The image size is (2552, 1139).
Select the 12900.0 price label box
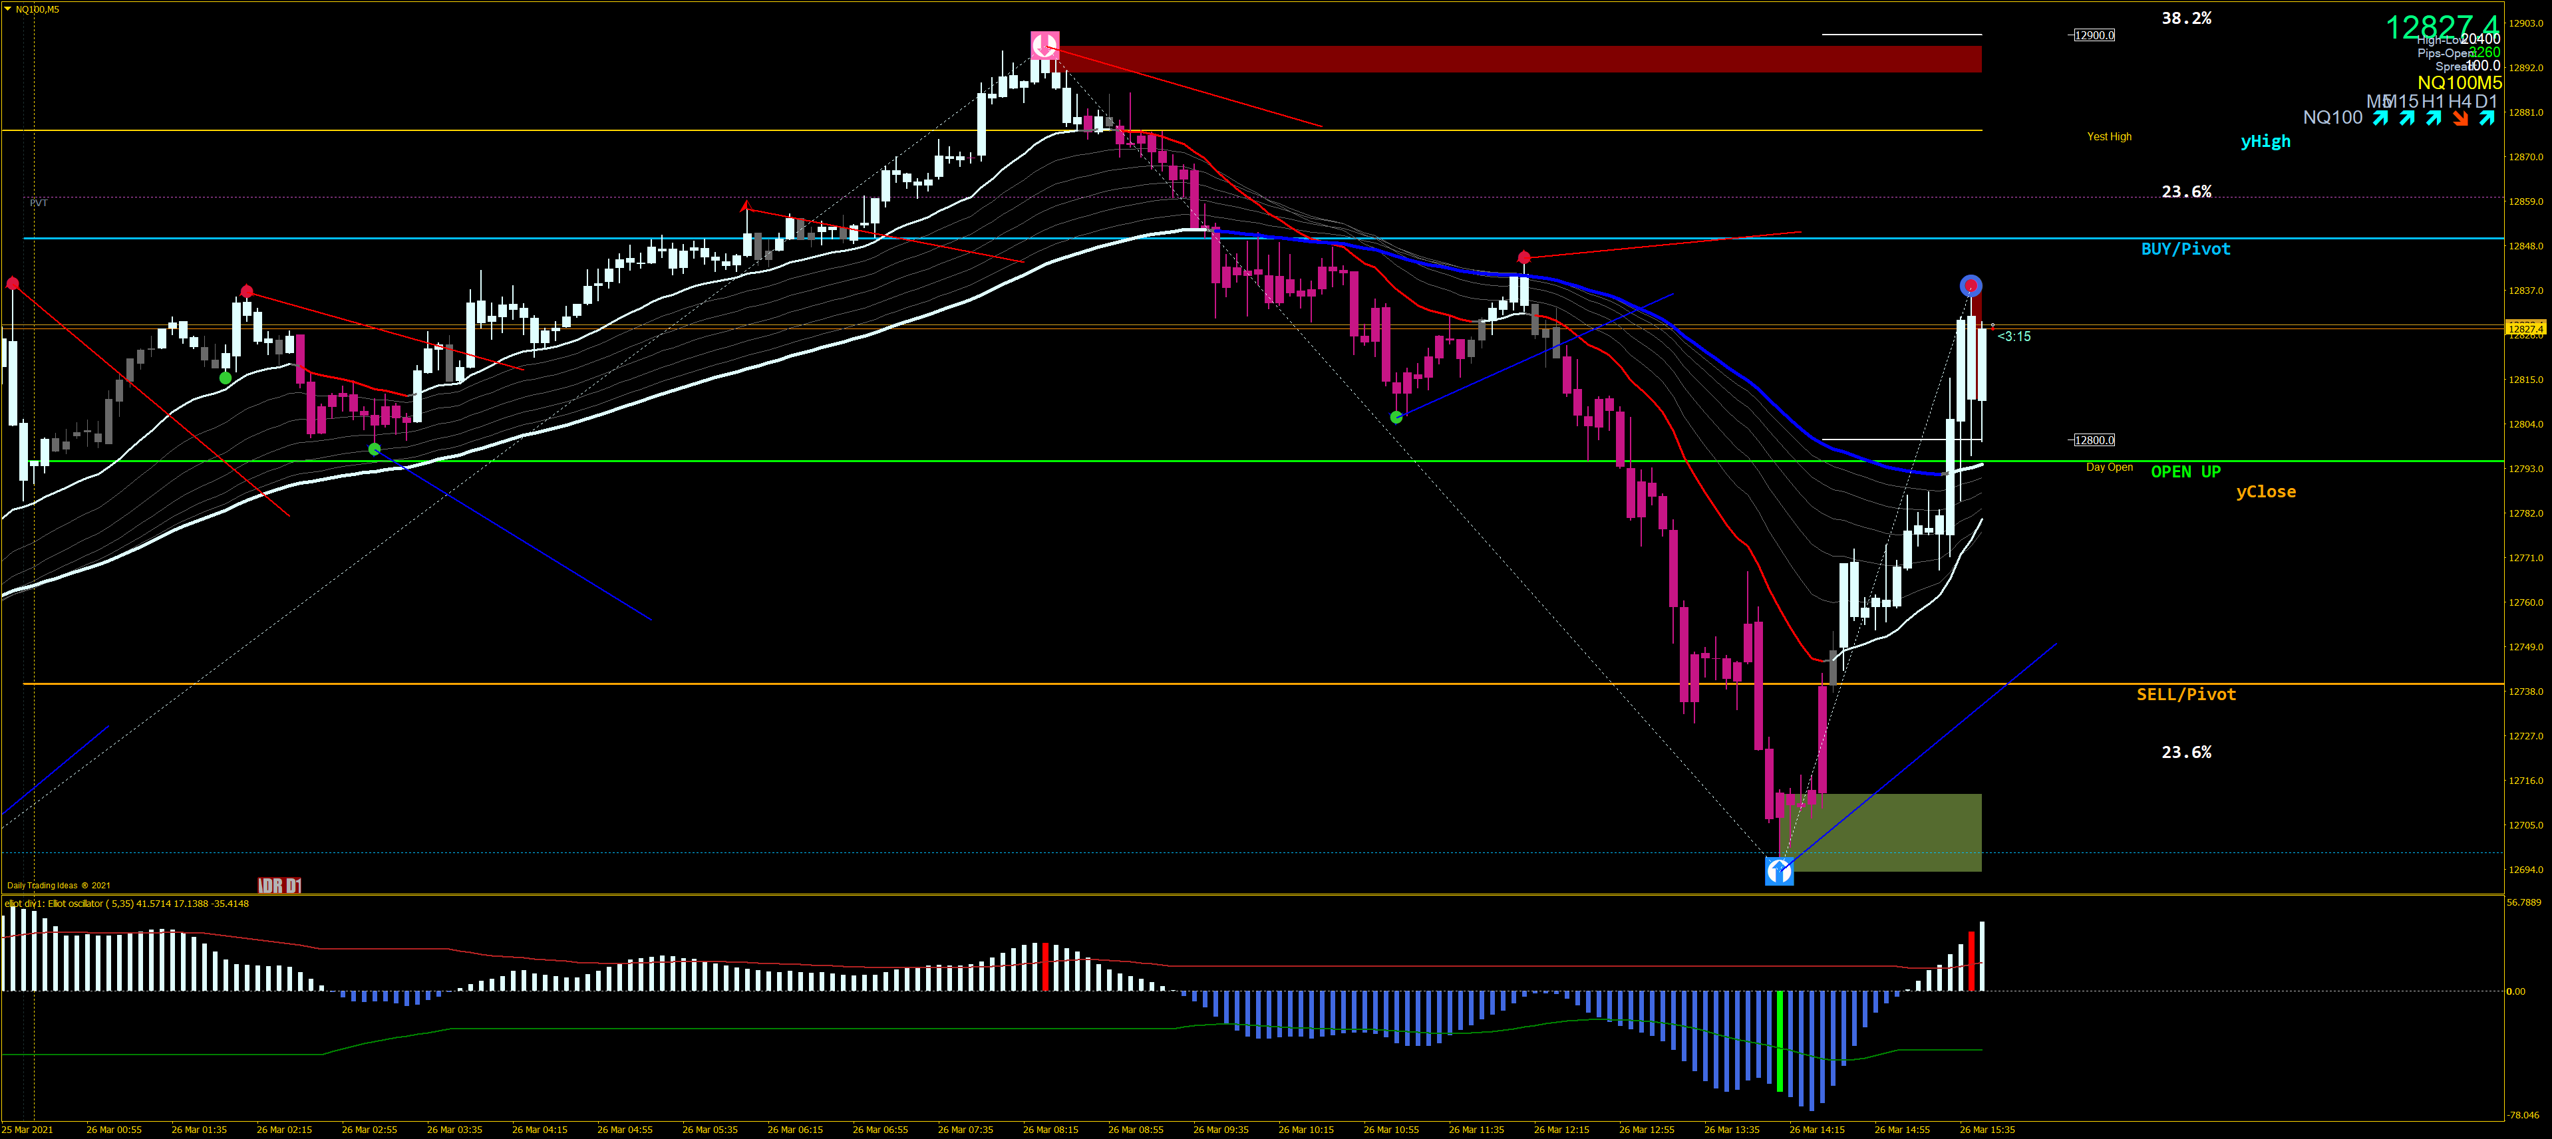(2094, 36)
